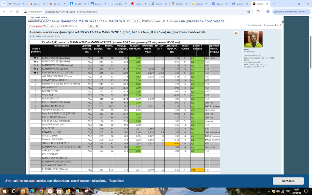
Task: Click the 6766 messages count link
Action: 258,56
